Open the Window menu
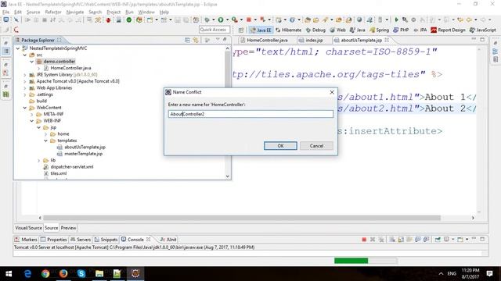This screenshot has height=281, width=501. click(x=146, y=12)
